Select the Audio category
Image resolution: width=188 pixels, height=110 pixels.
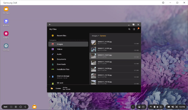(68, 54)
